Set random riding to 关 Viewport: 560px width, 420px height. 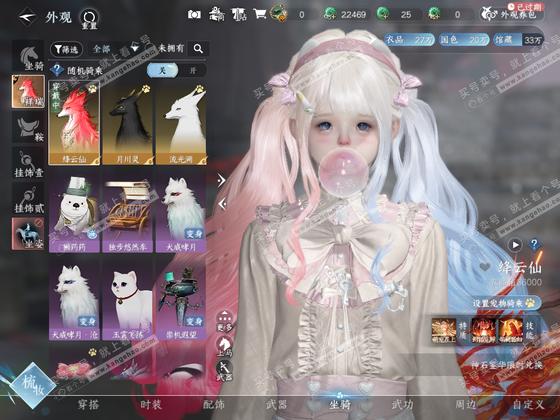(162, 70)
